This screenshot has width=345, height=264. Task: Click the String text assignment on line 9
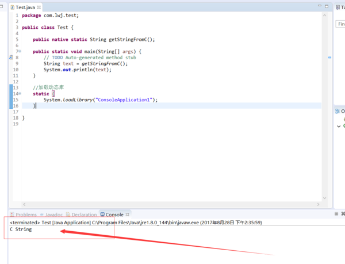coord(86,64)
